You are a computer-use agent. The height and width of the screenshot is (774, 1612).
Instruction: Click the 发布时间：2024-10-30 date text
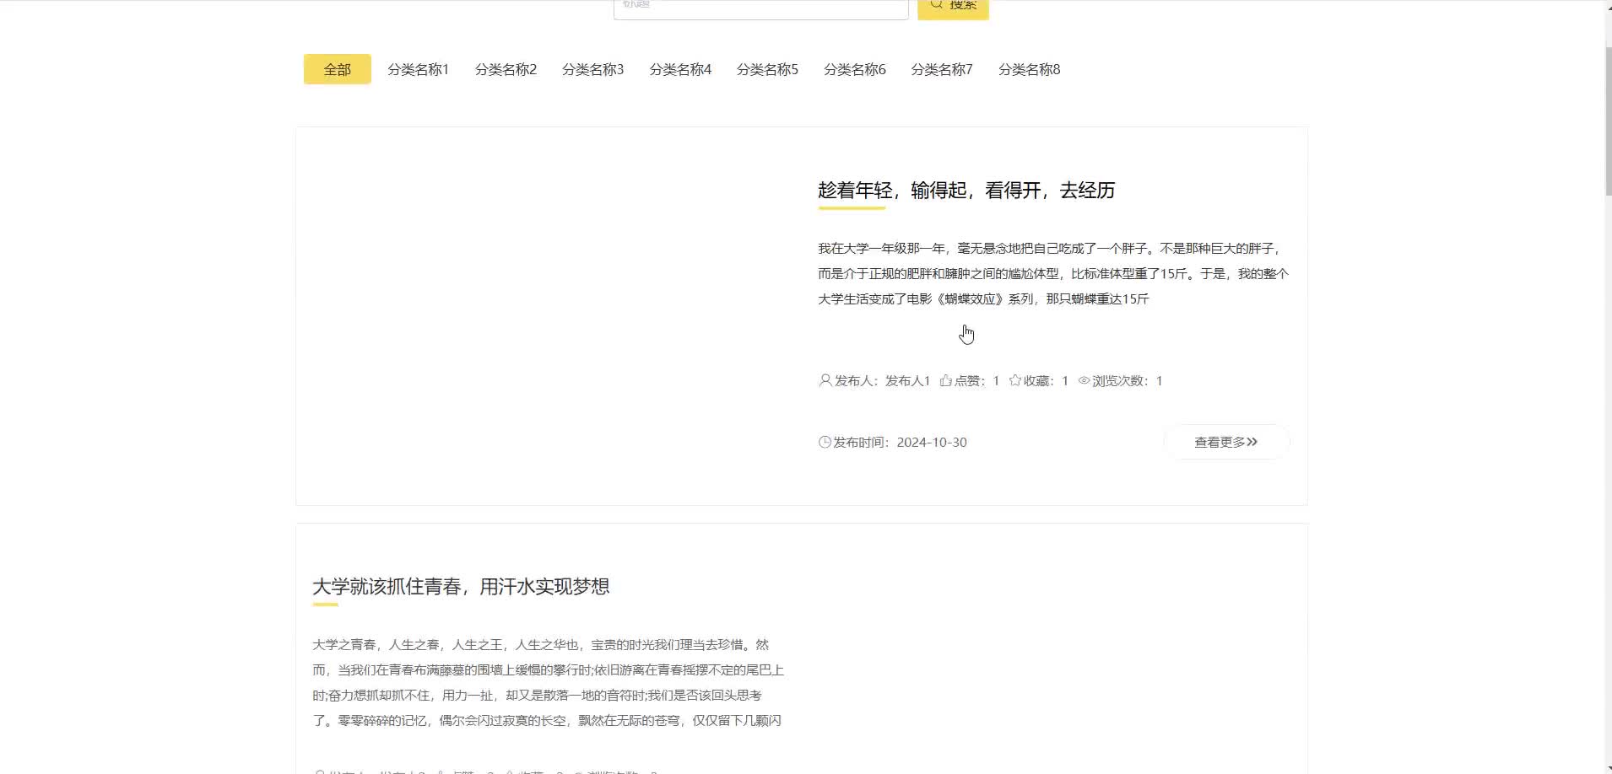tap(900, 442)
